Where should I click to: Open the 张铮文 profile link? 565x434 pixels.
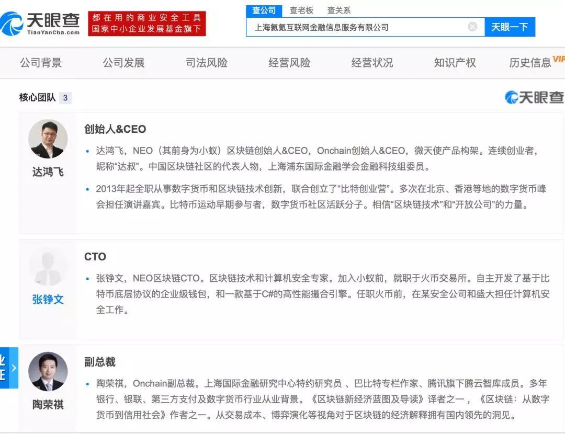click(x=48, y=299)
